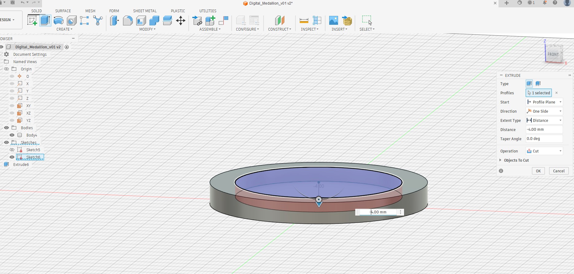The width and height of the screenshot is (574, 274).
Task: Select the Revolve tool icon
Action: pos(58,21)
